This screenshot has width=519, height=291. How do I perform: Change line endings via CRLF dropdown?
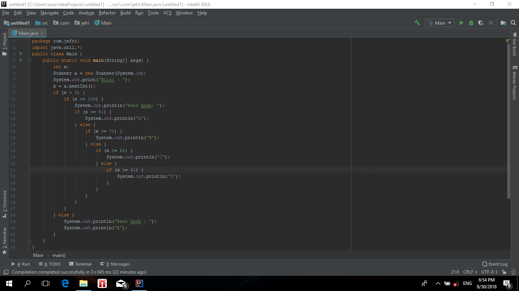[468, 272]
